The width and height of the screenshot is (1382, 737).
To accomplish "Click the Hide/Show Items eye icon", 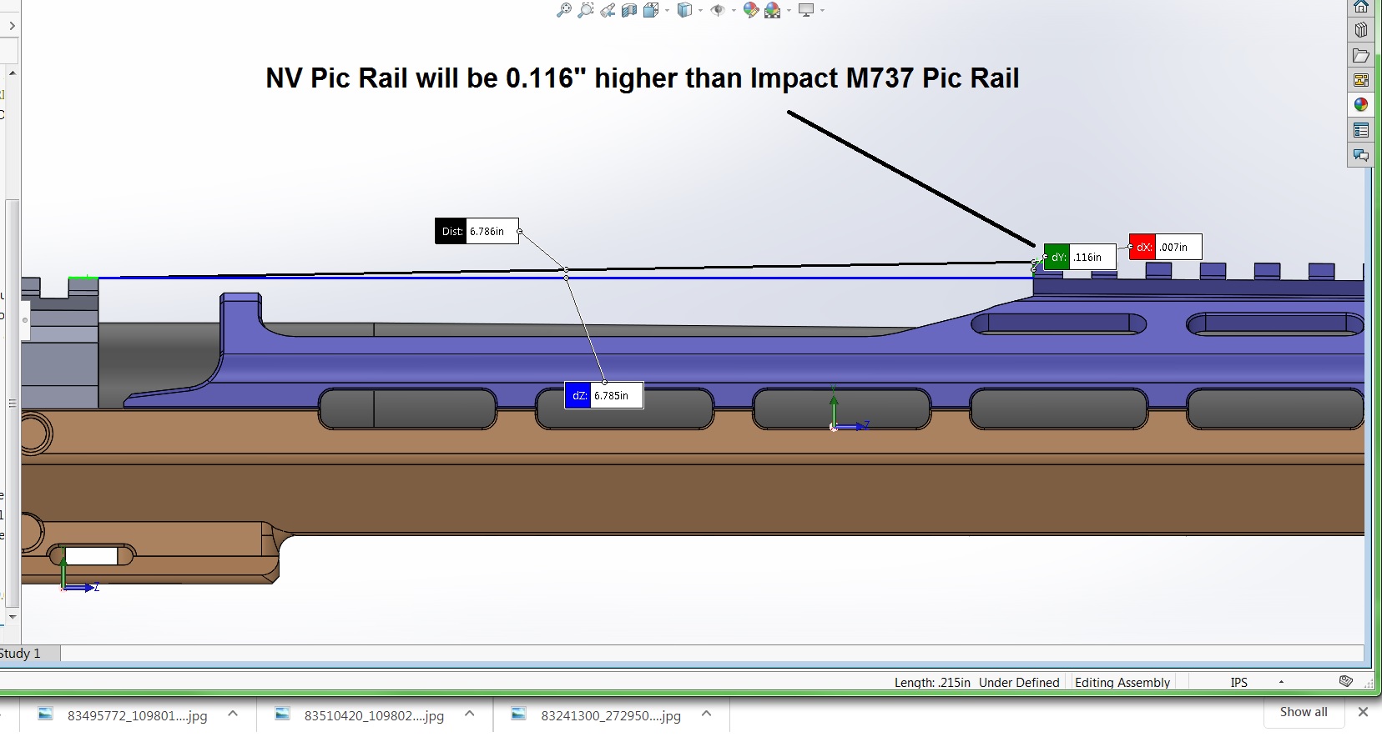I will click(718, 10).
